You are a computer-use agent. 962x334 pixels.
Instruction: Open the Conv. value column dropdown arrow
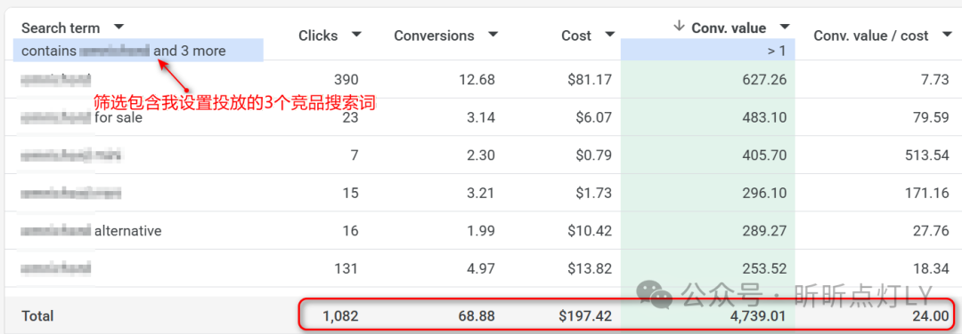(x=784, y=27)
